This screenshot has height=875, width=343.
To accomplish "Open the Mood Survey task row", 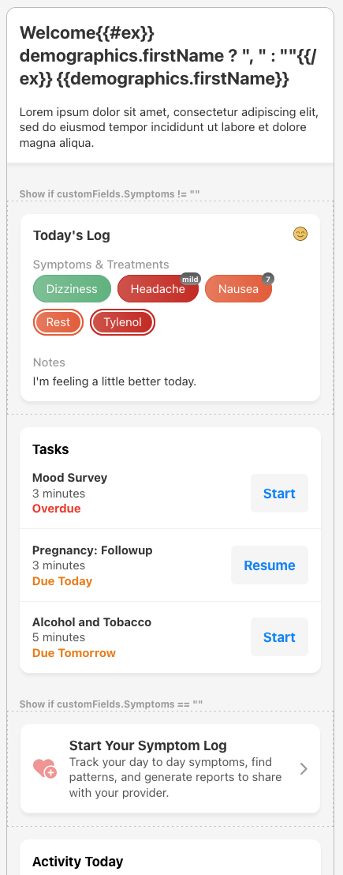I will pyautogui.click(x=170, y=494).
